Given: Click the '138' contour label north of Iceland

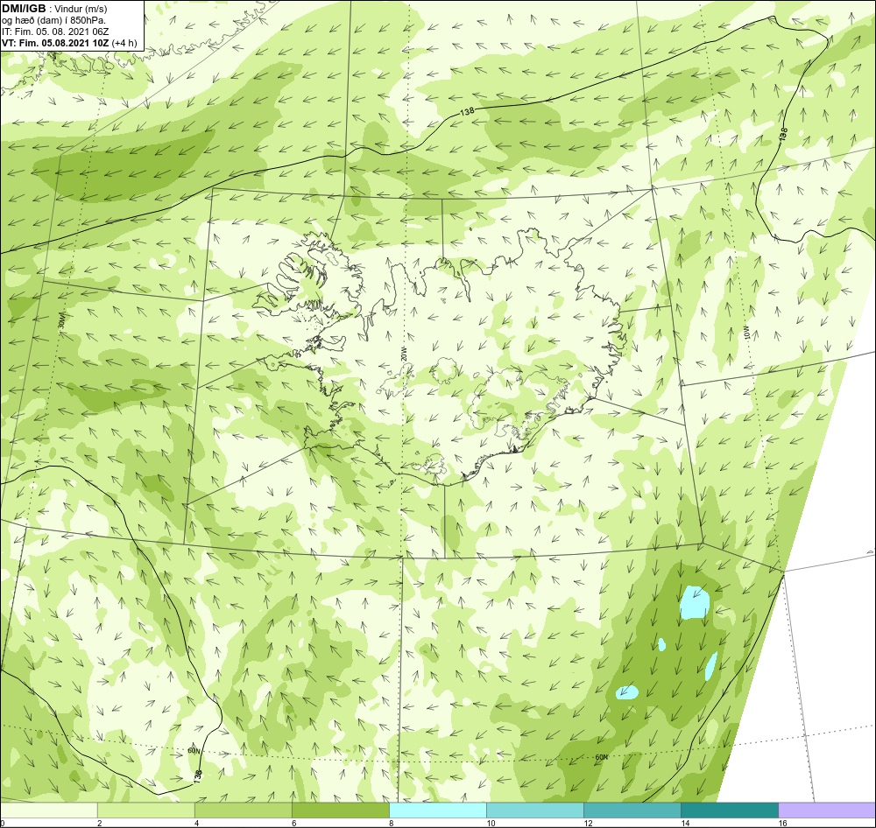Looking at the screenshot, I should 467,112.
